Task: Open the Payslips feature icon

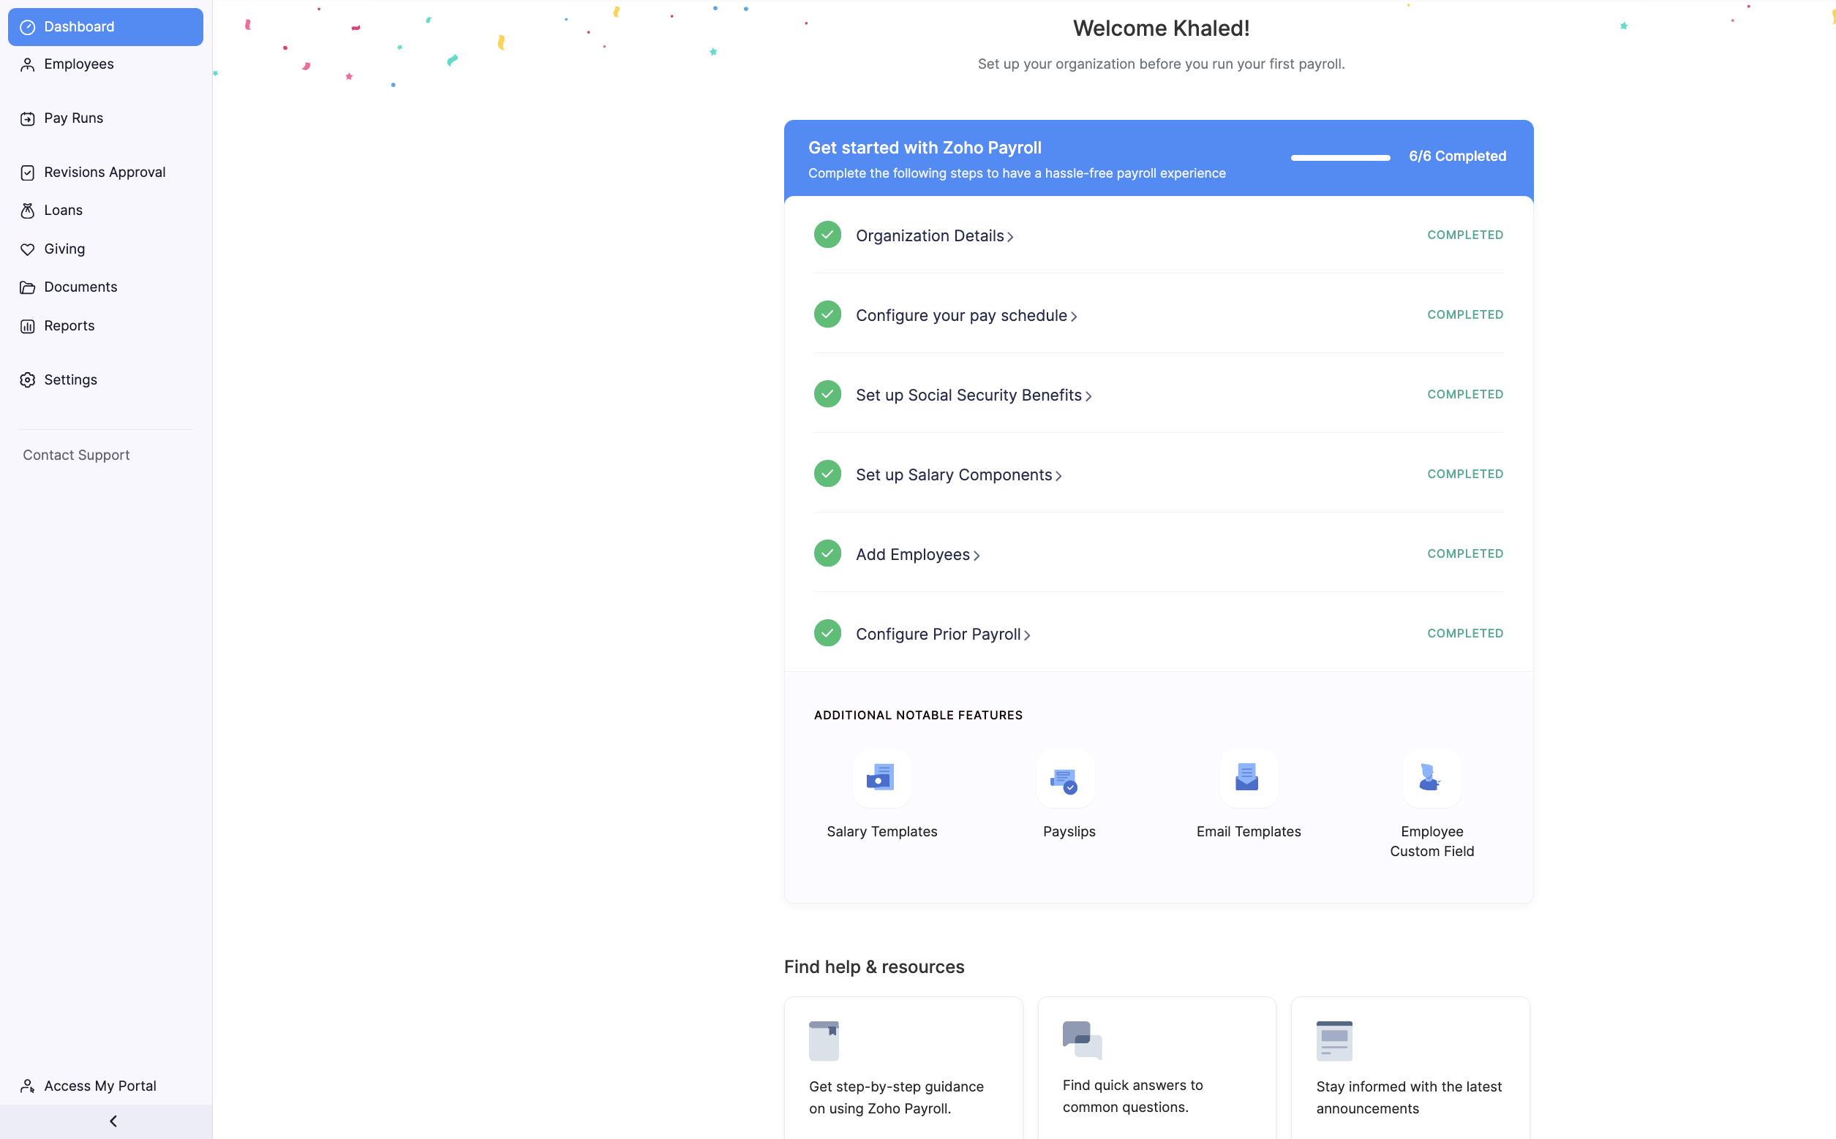Action: [x=1064, y=779]
